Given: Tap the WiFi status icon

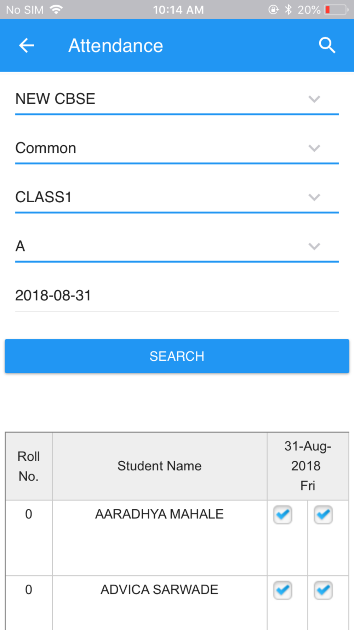Looking at the screenshot, I should 56,10.
